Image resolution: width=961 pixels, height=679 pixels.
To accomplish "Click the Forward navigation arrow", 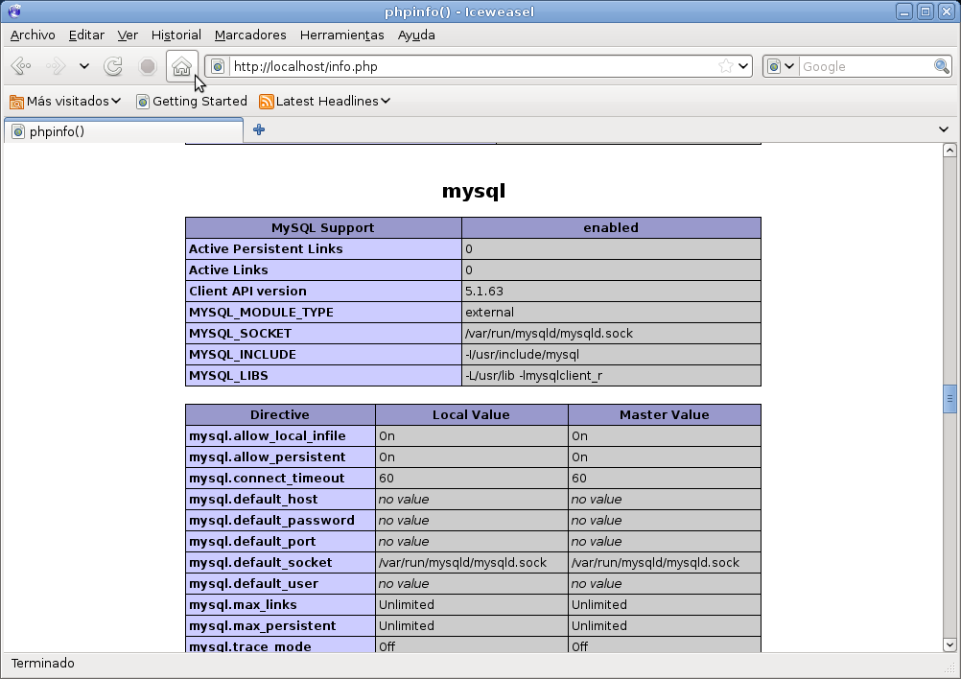I will (x=53, y=66).
